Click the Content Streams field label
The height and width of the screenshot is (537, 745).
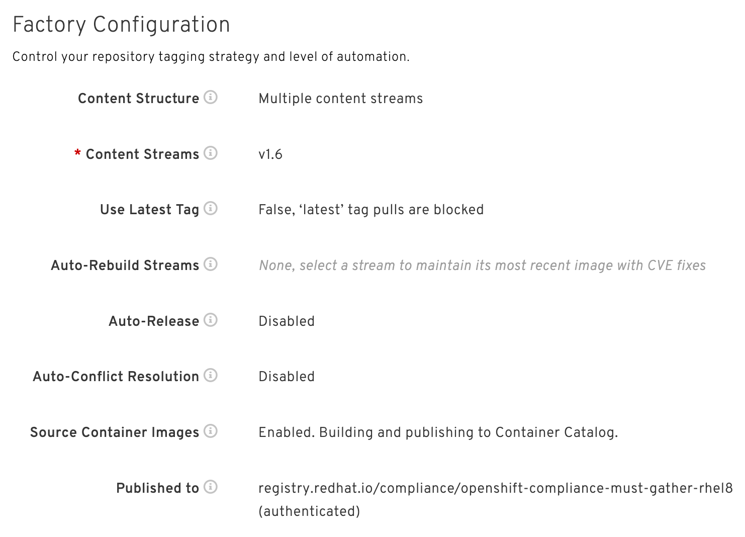(142, 154)
